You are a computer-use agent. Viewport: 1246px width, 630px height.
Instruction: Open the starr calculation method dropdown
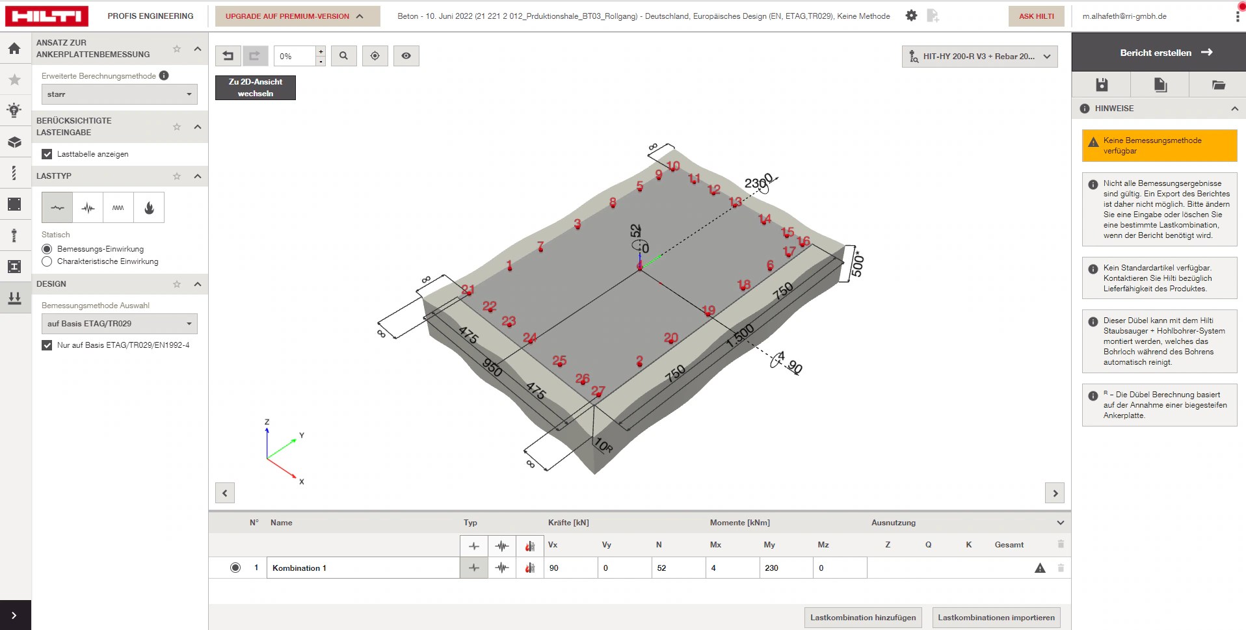pos(120,94)
